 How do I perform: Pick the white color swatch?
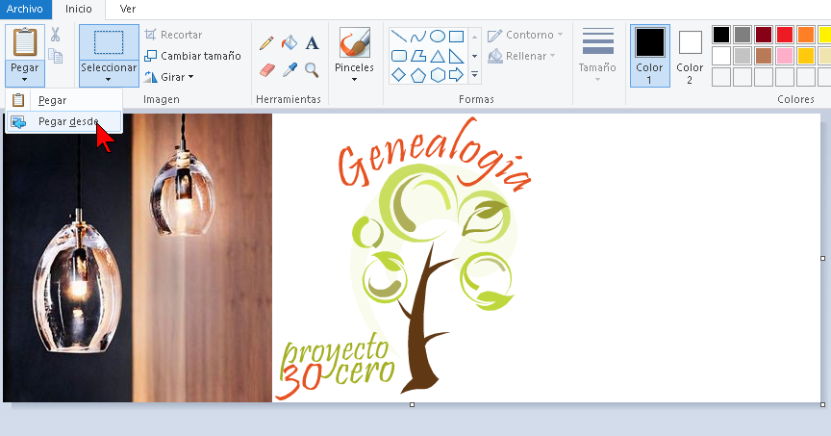coord(721,56)
